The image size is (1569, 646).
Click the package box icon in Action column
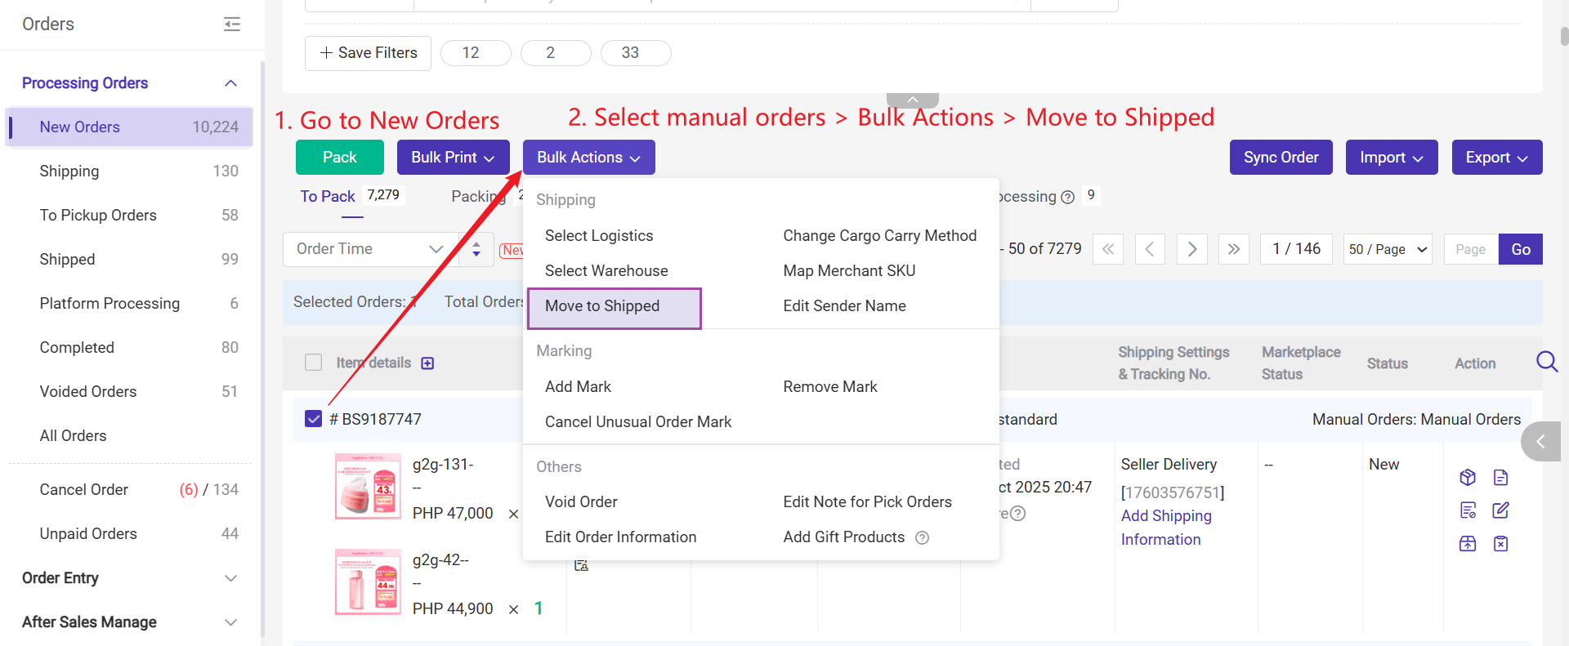1468,478
